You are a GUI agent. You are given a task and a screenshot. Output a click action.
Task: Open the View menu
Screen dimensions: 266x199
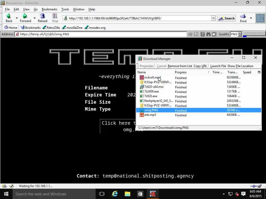(26, 9)
